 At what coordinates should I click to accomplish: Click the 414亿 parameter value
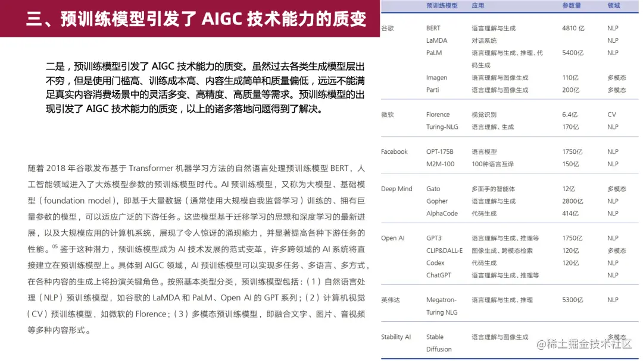click(x=570, y=213)
